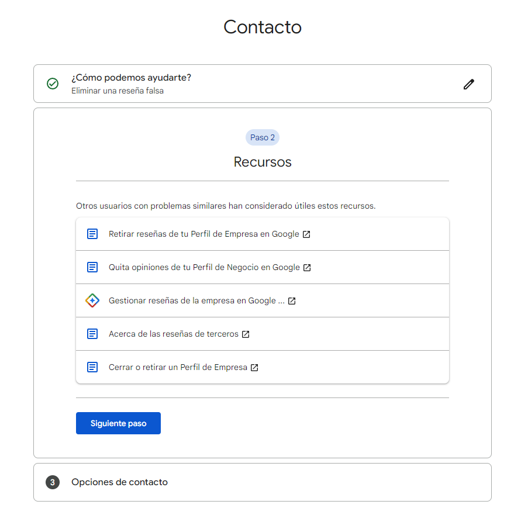
Task: Click document icon beside Retirar reseñas
Action: pos(92,234)
